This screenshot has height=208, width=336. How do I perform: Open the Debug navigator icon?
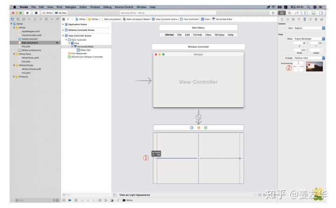tap(46, 19)
